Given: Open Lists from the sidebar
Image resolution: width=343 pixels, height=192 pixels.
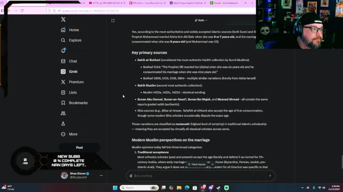Looking at the screenshot, I should click(x=69, y=92).
